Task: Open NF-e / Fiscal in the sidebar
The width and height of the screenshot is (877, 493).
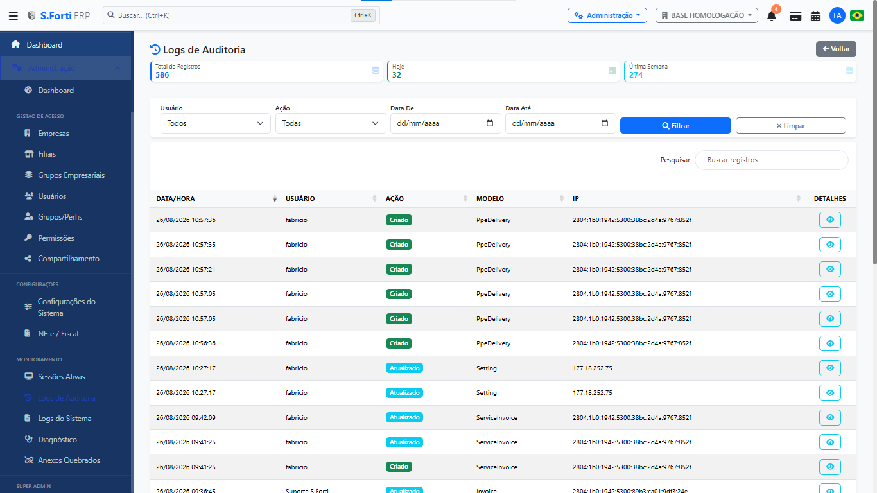Action: coord(58,334)
